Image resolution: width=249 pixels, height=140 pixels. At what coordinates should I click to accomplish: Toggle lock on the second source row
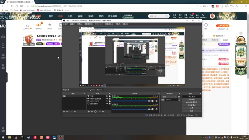[x=110, y=99]
